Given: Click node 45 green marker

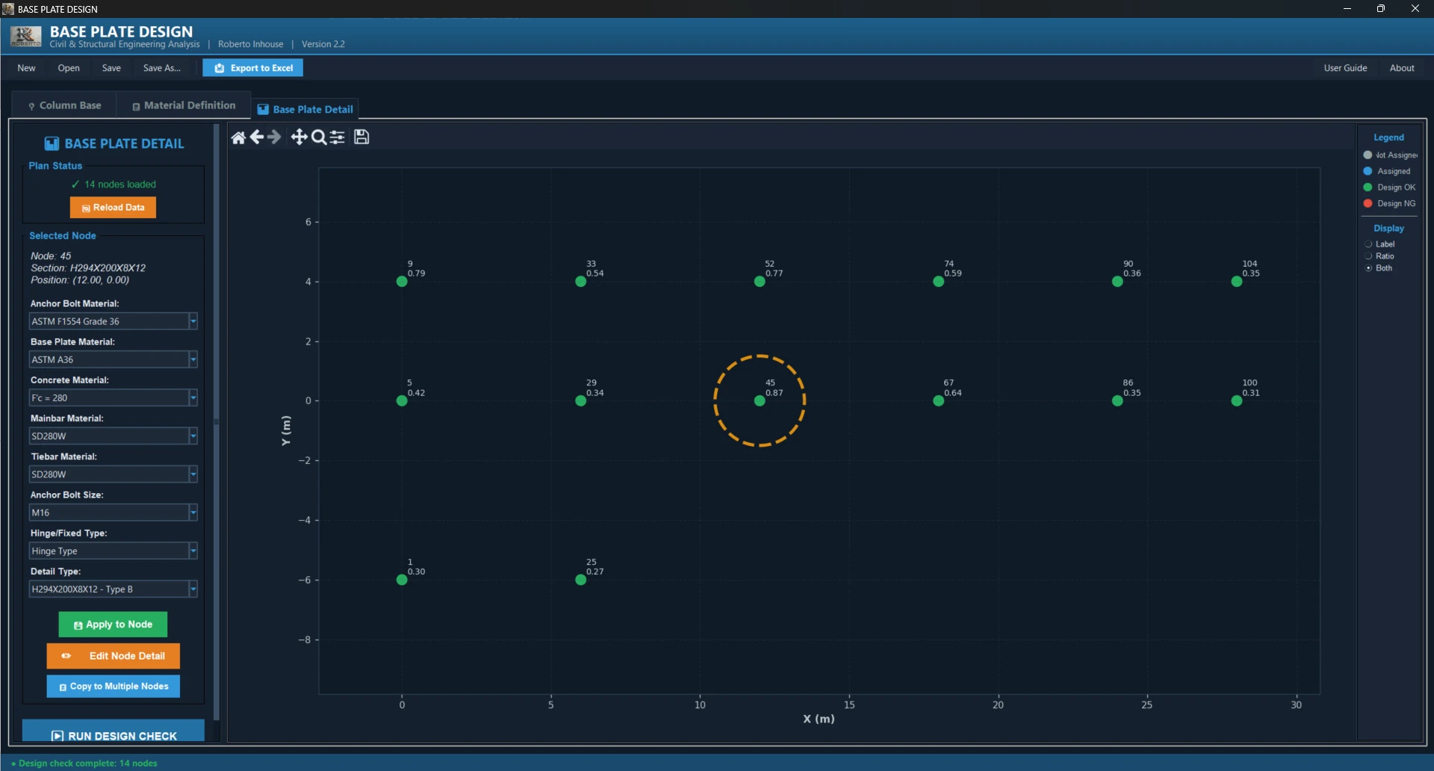Looking at the screenshot, I should (x=760, y=401).
